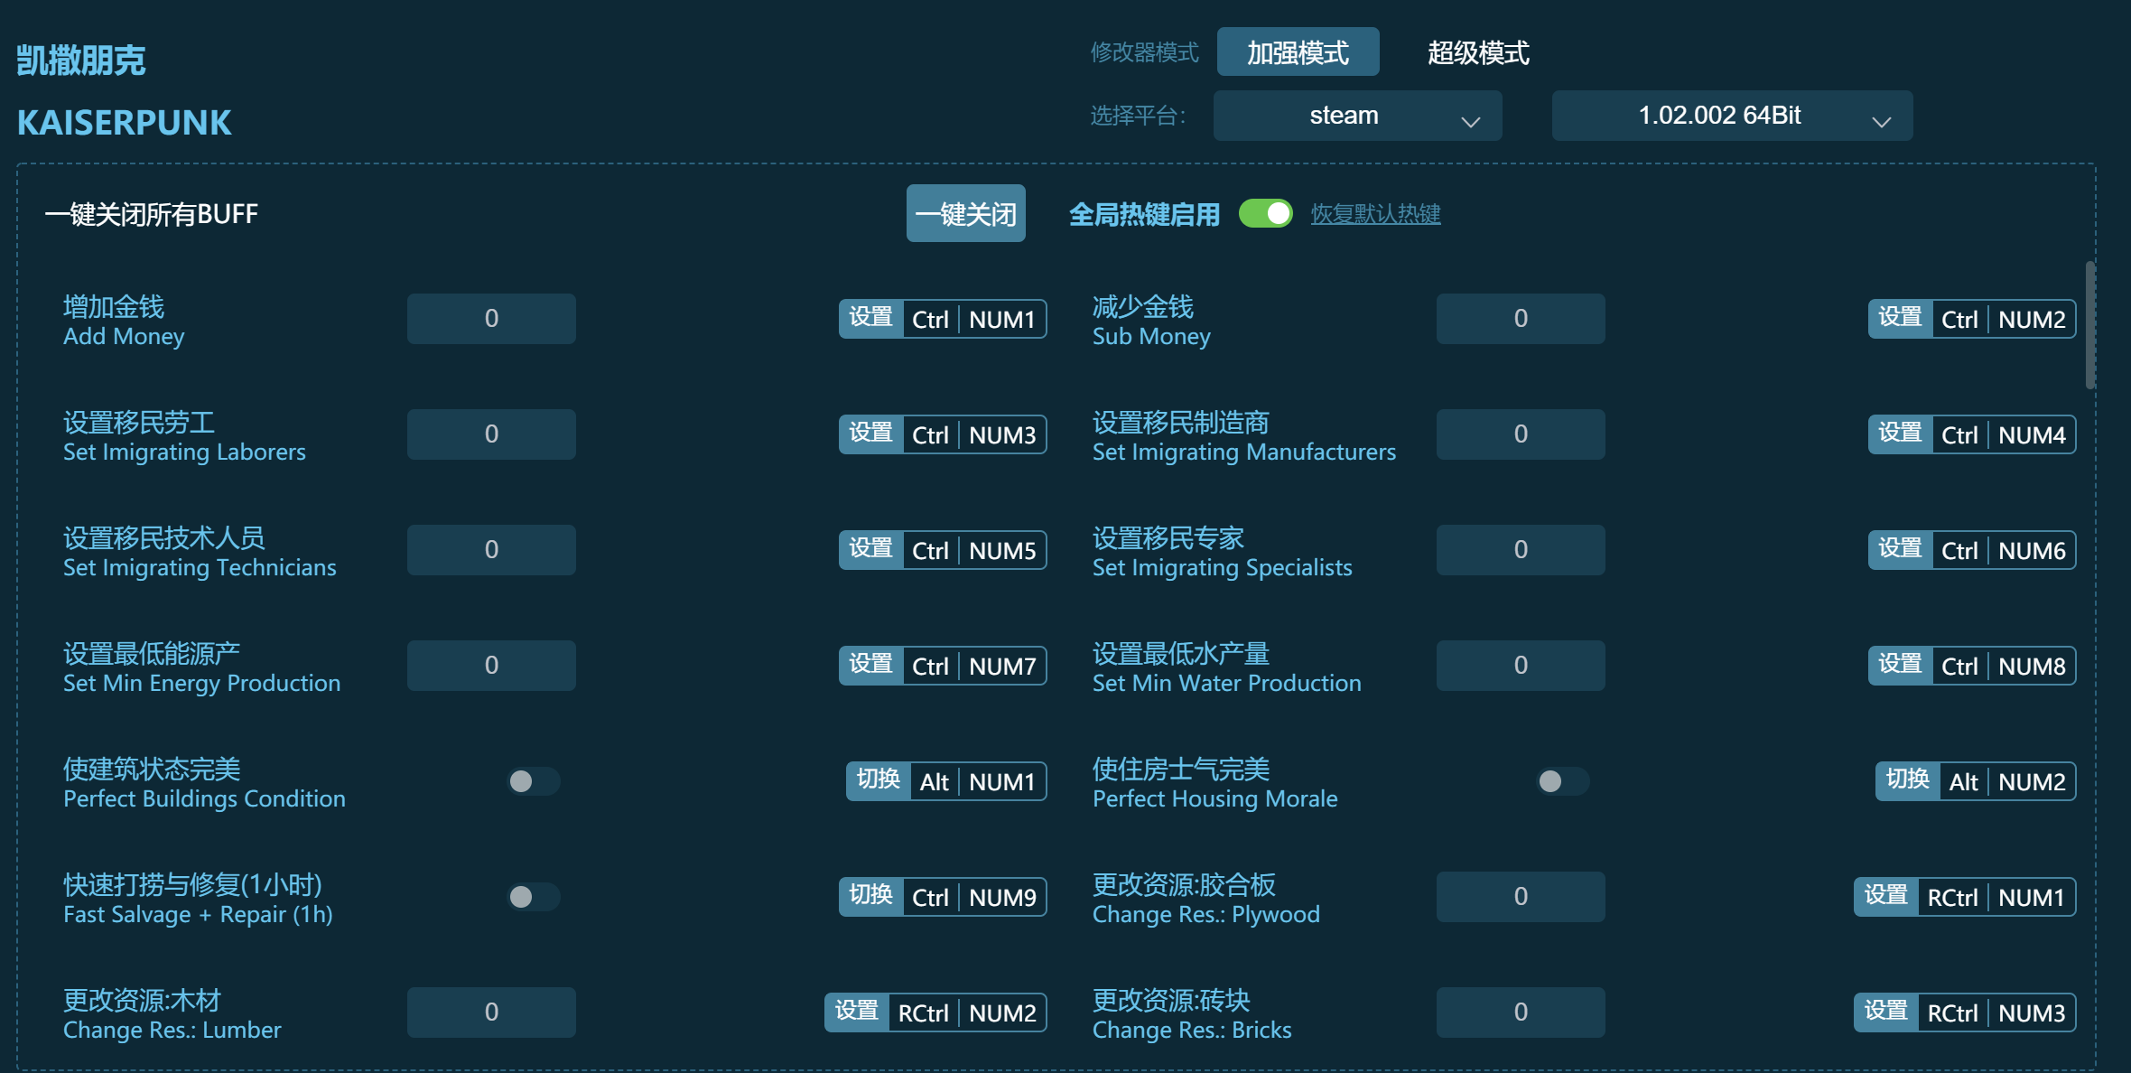Select the Change Res.: Plywood amount field

click(x=1521, y=897)
